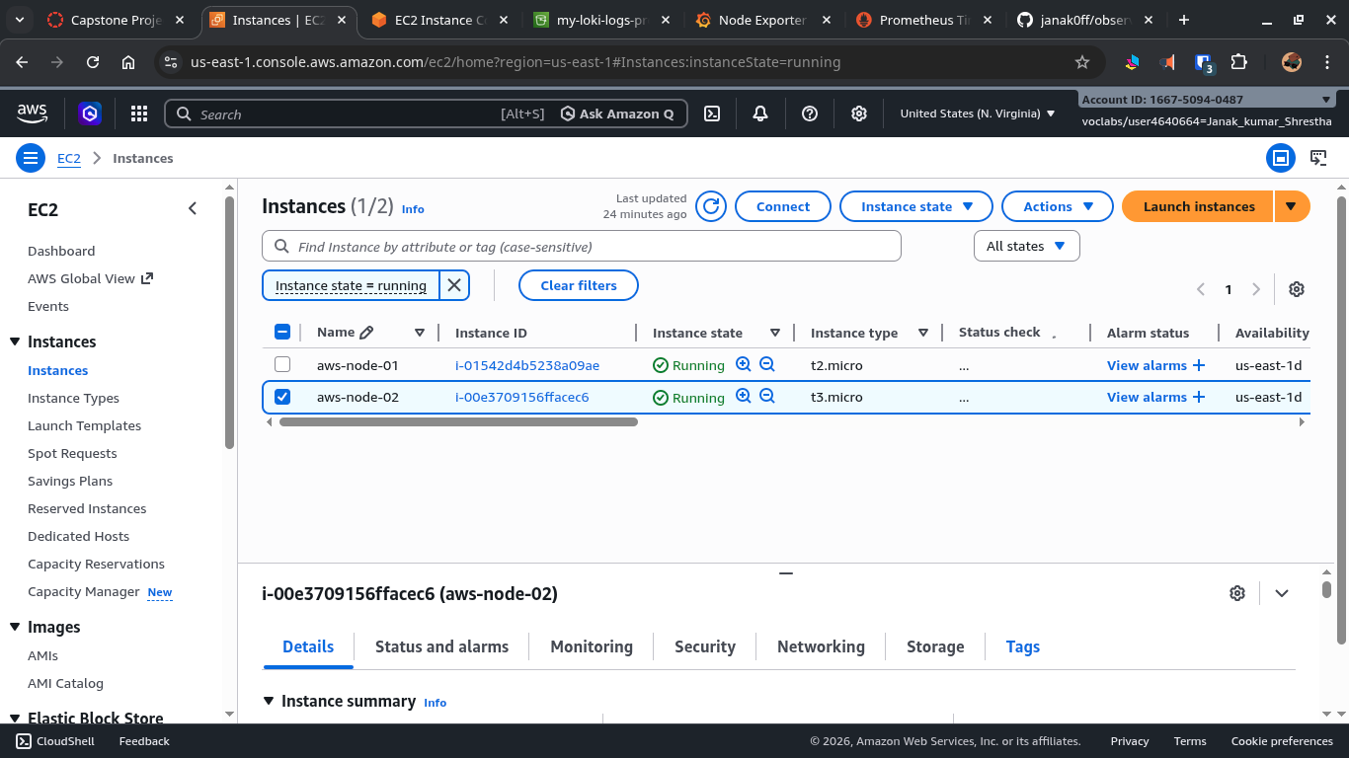Click the Launch instances button

(1196, 206)
